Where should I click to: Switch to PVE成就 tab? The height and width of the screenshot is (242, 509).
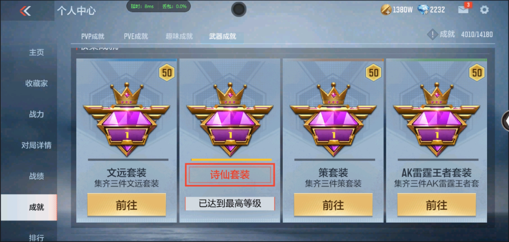[x=136, y=36]
